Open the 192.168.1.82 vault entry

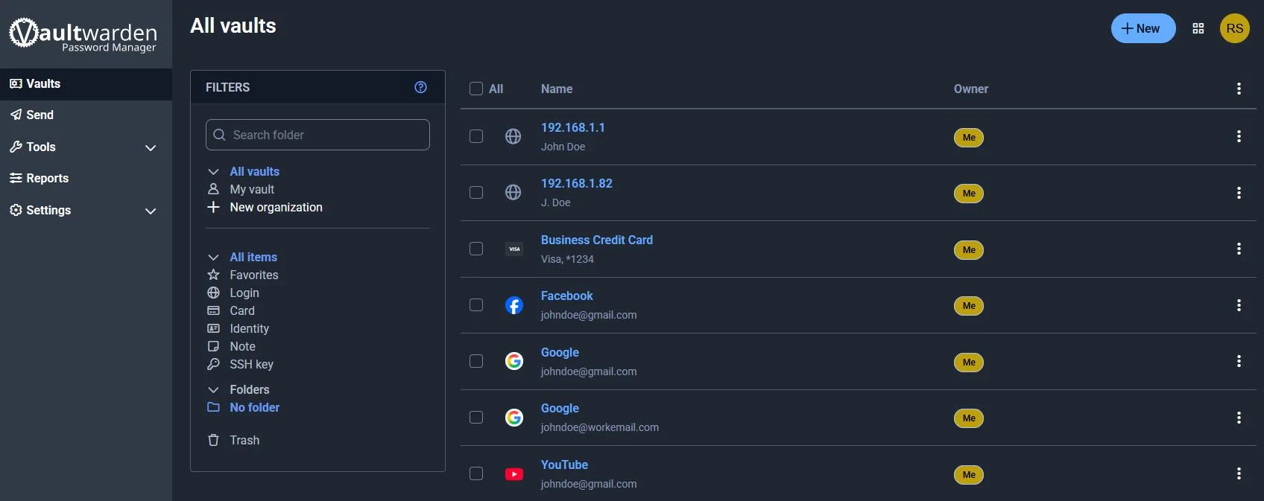(576, 183)
